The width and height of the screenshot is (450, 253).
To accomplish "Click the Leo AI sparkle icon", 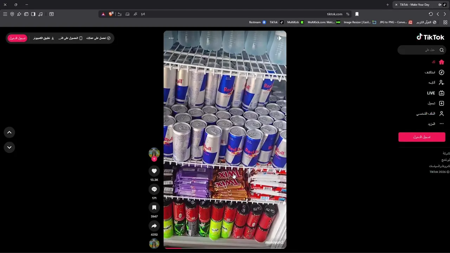I will [x=19, y=14].
